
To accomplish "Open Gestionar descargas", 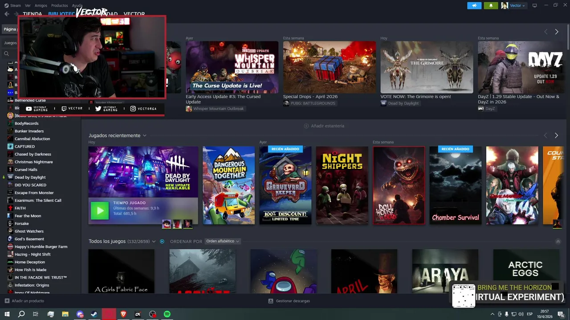I will (x=289, y=301).
